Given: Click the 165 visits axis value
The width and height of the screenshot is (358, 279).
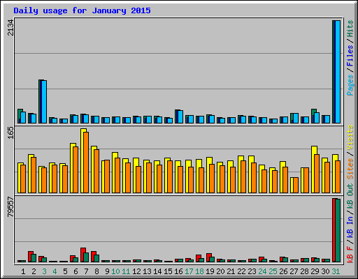Looking at the screenshot, I should coord(10,133).
